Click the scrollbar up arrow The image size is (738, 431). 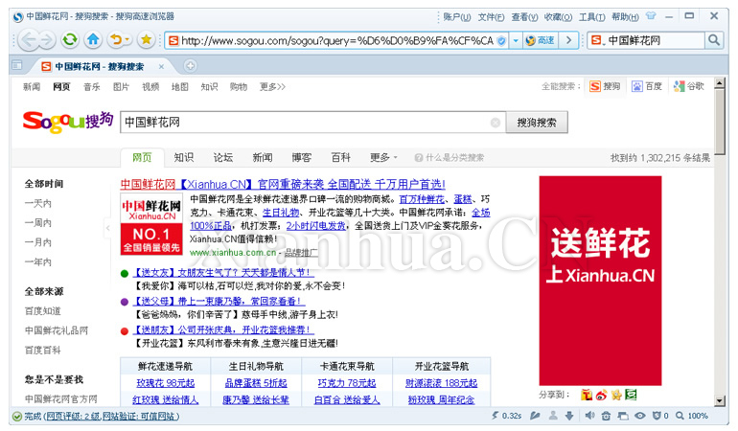coord(719,83)
